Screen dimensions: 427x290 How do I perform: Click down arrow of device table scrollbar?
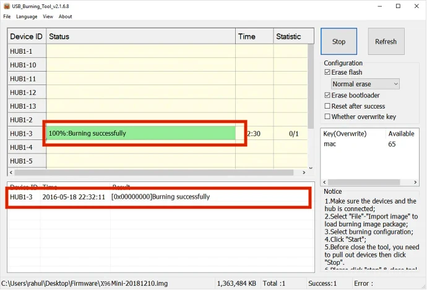tap(311, 168)
